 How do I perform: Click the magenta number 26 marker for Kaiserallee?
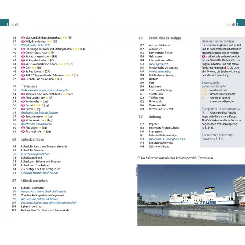click(x=23, y=94)
